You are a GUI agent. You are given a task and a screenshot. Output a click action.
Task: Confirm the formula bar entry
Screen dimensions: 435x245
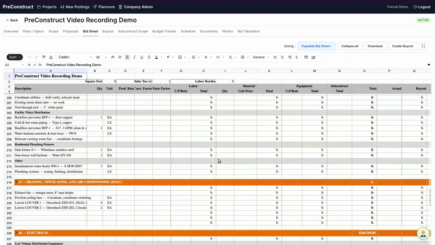tap(35, 65)
